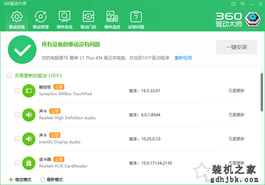The height and width of the screenshot is (185, 265).
Task: Click the feedback chat icon in title bar
Action: 234,4
